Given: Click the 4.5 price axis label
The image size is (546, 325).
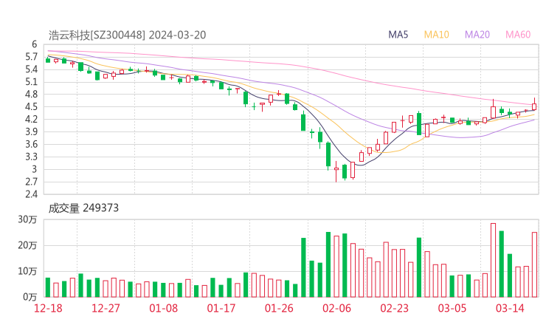Looking at the screenshot, I should click(31, 106).
